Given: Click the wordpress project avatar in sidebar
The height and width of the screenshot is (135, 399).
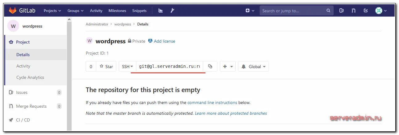Looking at the screenshot, I should pyautogui.click(x=13, y=26).
